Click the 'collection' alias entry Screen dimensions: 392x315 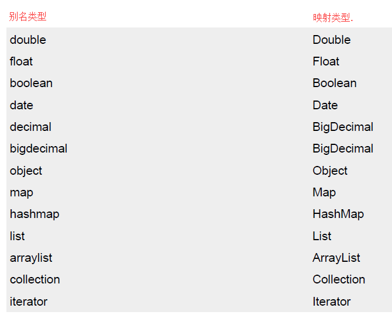tap(35, 279)
